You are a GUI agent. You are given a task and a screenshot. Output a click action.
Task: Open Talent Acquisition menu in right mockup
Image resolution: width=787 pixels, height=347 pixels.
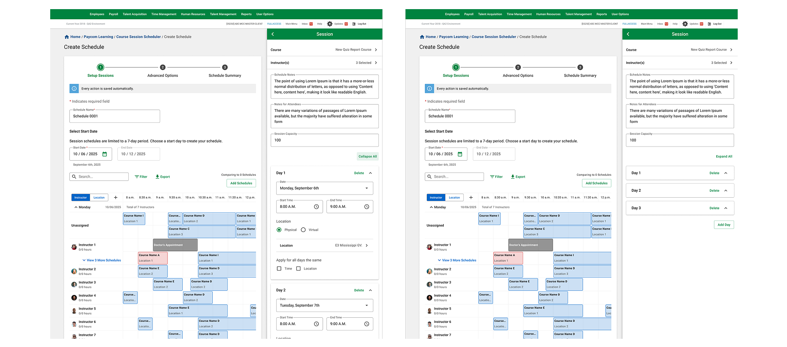[x=490, y=14]
